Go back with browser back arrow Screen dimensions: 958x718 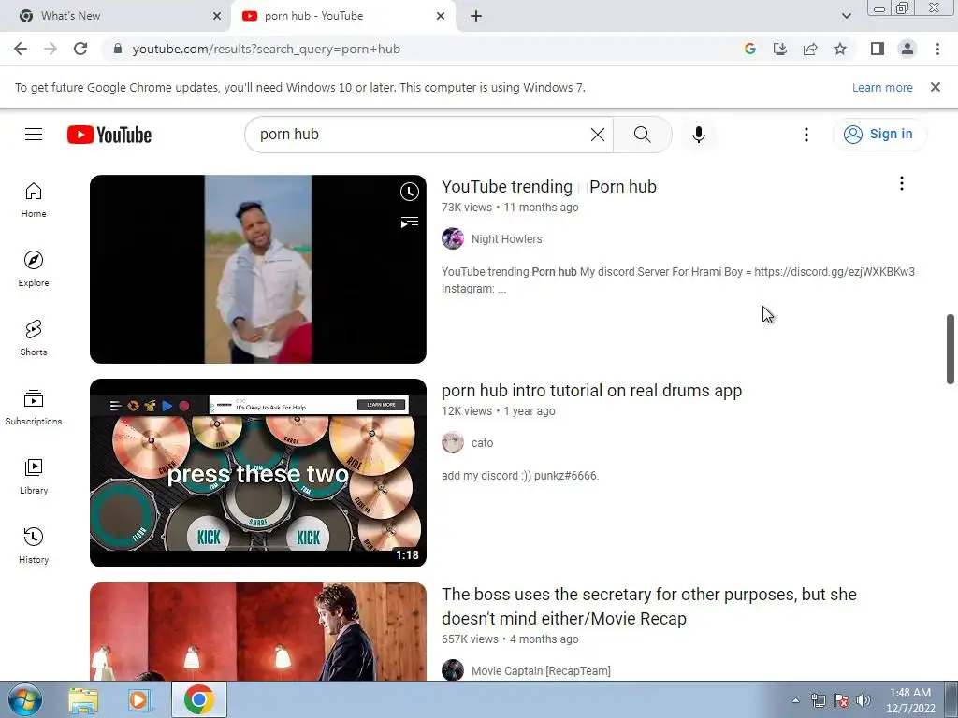21,49
